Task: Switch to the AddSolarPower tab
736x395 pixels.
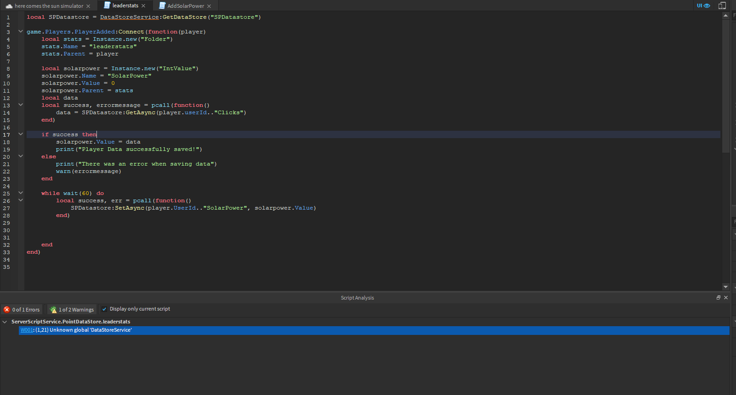Action: (x=186, y=6)
